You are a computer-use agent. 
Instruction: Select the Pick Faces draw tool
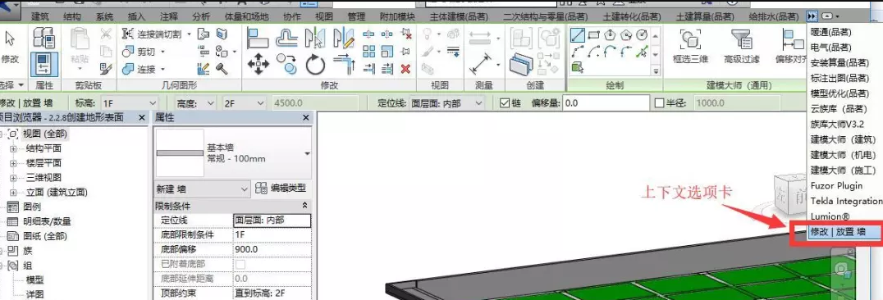577,68
